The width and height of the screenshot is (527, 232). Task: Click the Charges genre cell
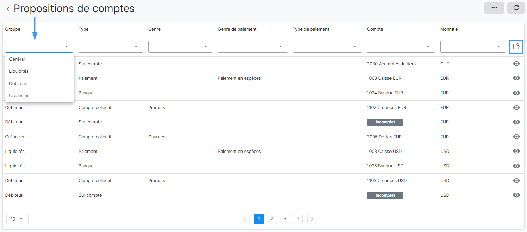coord(157,137)
